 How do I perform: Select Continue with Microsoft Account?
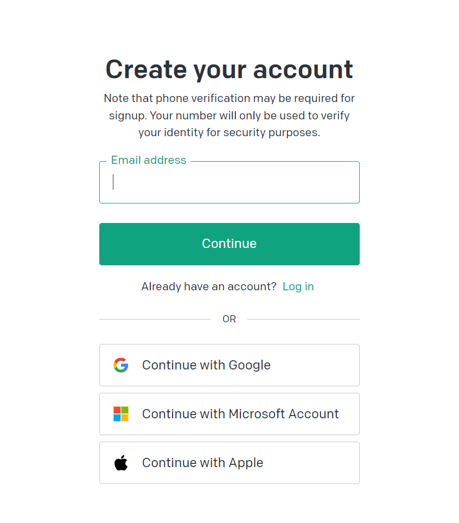pos(229,413)
